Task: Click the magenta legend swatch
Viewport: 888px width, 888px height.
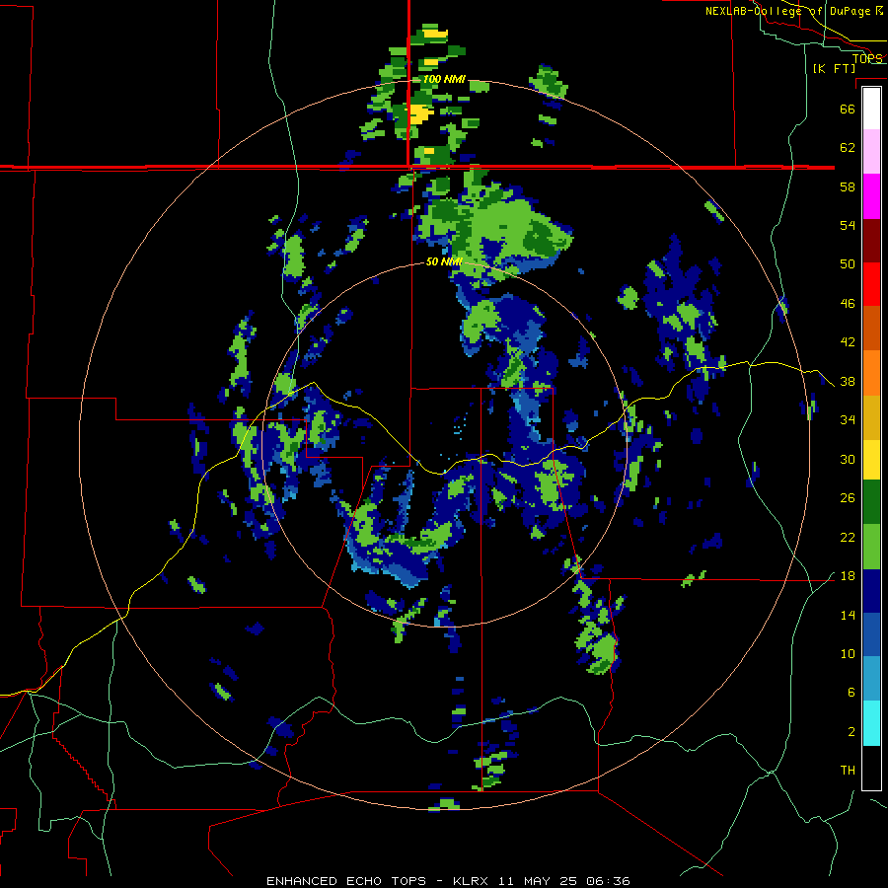Action: [x=871, y=196]
